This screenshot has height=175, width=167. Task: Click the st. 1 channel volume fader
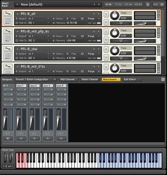(x=5, y=117)
